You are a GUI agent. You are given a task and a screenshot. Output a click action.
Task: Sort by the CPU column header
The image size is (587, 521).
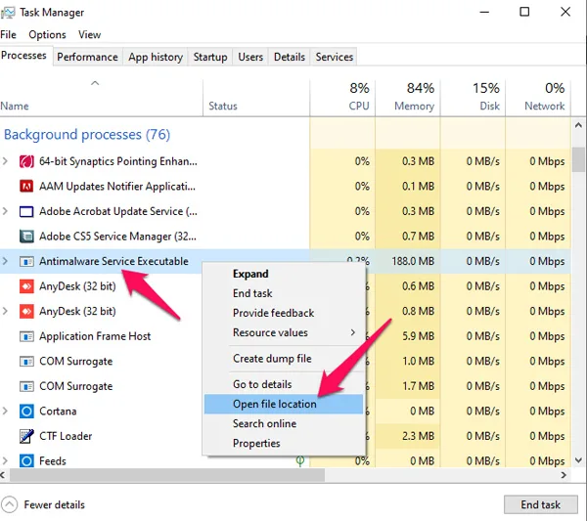(342, 97)
